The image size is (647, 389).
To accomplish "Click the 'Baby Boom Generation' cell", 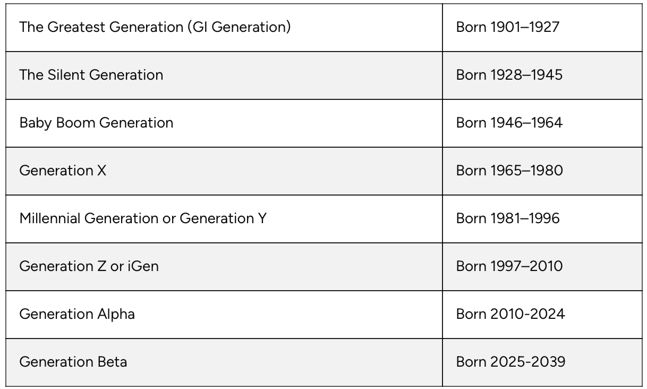I will [96, 123].
